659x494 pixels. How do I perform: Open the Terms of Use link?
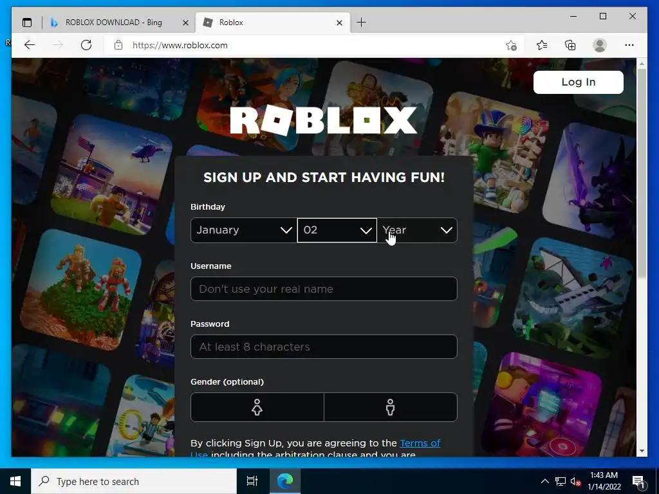[x=420, y=443]
